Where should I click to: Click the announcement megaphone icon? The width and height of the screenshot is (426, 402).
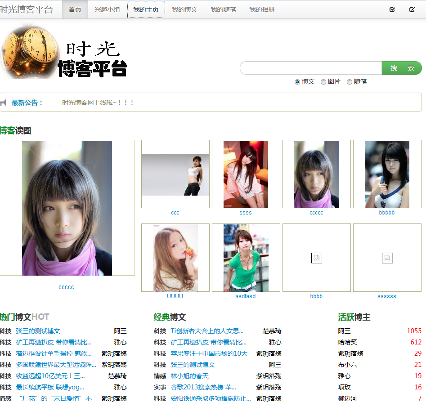[3, 103]
